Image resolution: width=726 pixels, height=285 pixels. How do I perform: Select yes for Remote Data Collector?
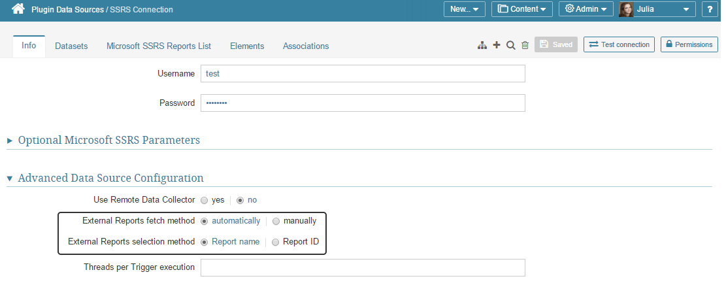click(x=205, y=200)
